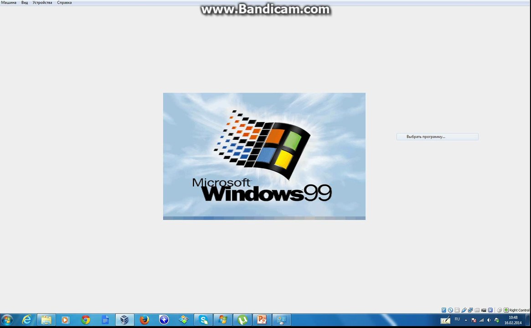Screen dimensions: 531x328
Task: Click the USB devices icon in VirtualBox status bar
Action: [x=464, y=310]
